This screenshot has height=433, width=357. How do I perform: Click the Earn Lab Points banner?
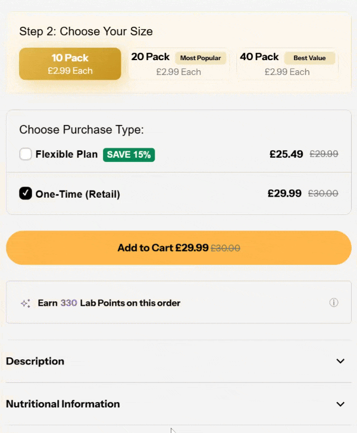pos(178,303)
